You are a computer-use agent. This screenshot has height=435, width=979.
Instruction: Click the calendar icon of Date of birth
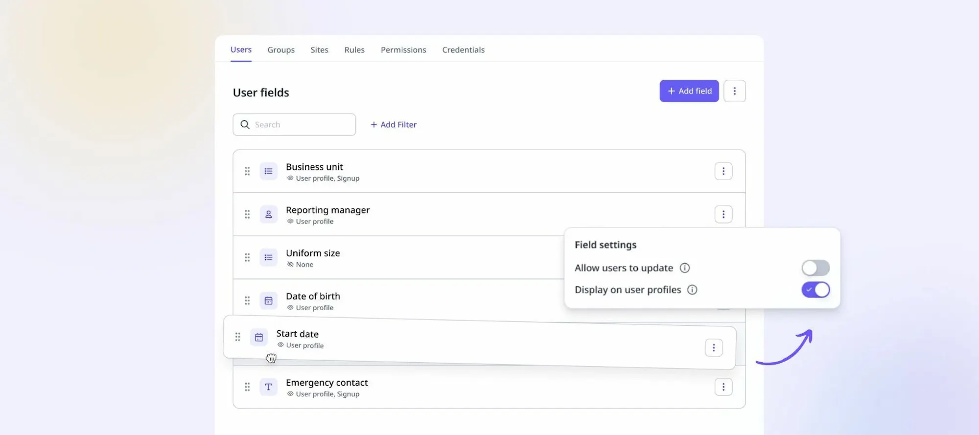pyautogui.click(x=268, y=300)
